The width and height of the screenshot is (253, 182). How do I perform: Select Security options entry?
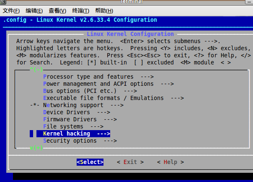[x=80, y=141]
